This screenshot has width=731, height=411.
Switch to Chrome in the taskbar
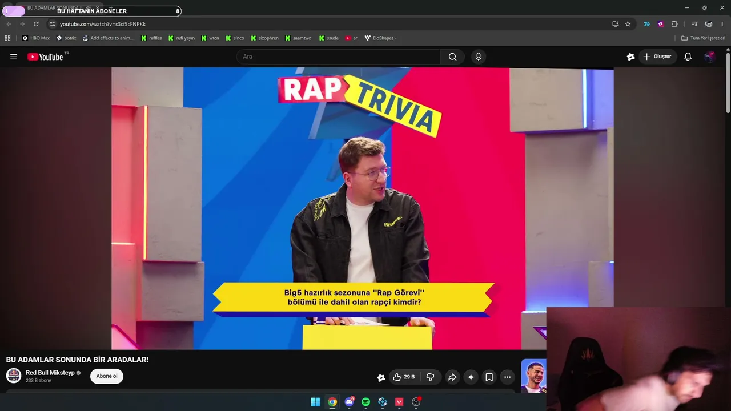pyautogui.click(x=332, y=402)
